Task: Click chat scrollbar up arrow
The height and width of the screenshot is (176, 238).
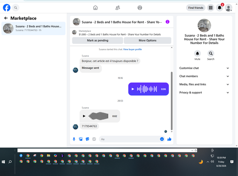Action: click(171, 47)
